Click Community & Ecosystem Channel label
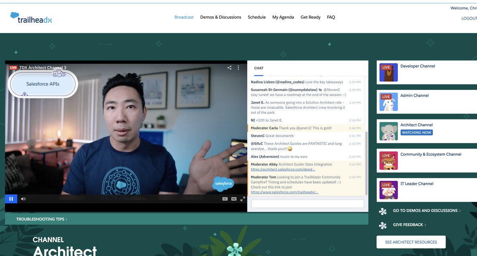 click(x=431, y=154)
